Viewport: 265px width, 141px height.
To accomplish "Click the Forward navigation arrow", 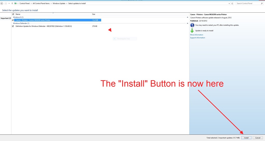I will 6,3.
